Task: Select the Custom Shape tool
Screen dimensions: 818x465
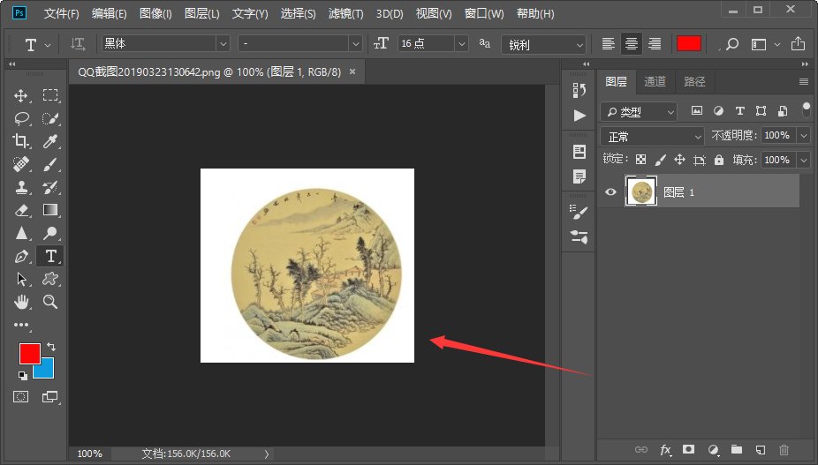Action: (50, 279)
